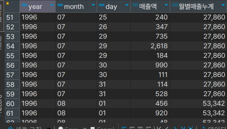Click the 매출액 cell with value 184
Viewport: 227px width, 129px height.
pyautogui.click(x=150, y=56)
